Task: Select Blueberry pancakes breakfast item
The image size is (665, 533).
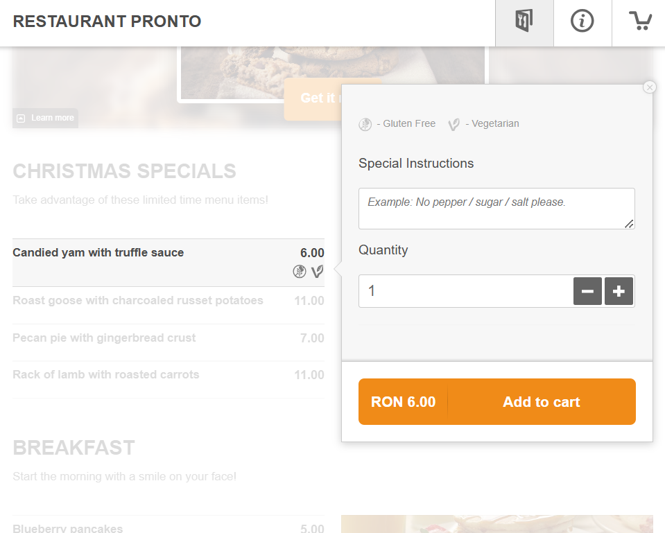Action: [x=68, y=528]
